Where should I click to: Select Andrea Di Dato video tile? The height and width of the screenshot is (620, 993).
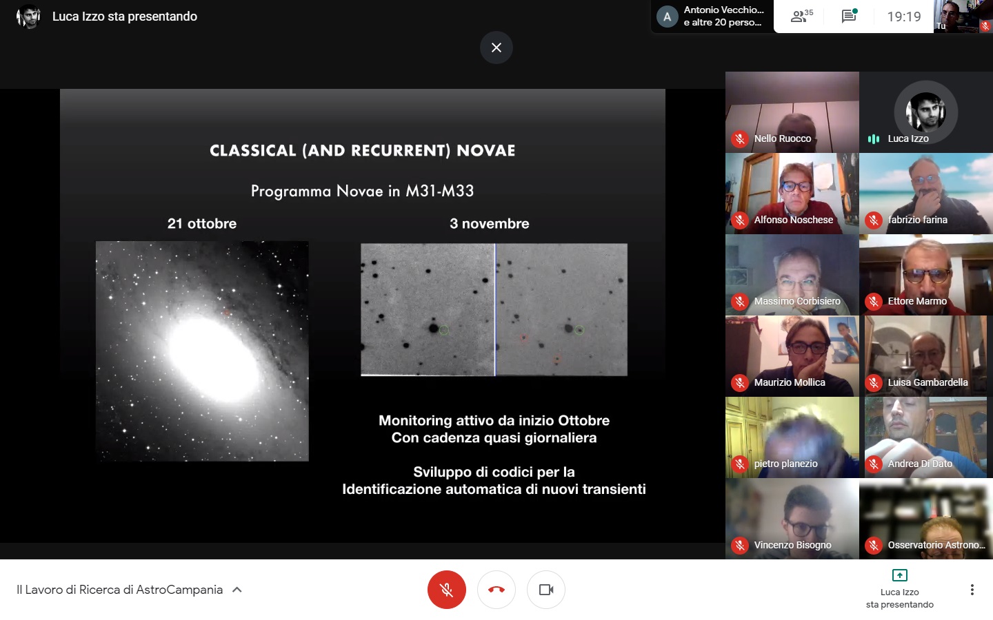coord(926,437)
